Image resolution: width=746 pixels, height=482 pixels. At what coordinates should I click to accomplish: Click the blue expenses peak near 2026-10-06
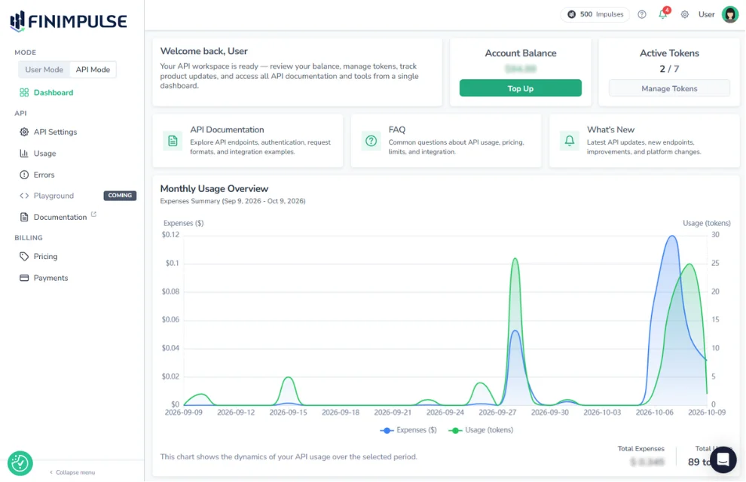tap(672, 236)
